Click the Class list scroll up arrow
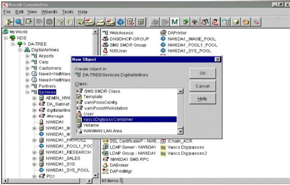This screenshot has height=185, width=290. click(180, 91)
